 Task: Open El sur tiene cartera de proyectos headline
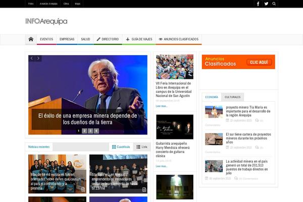click(248, 138)
